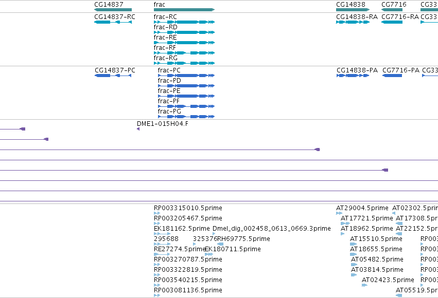The height and width of the screenshot is (298, 438).
Task: Select the CG14837 gene glyph
Action: [x=113, y=10]
